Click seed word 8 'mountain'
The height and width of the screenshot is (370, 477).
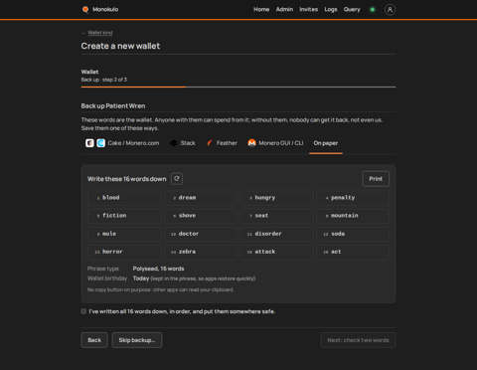click(353, 216)
